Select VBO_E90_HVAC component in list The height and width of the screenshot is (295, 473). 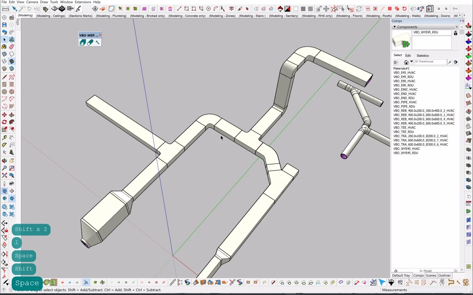[x=404, y=81]
